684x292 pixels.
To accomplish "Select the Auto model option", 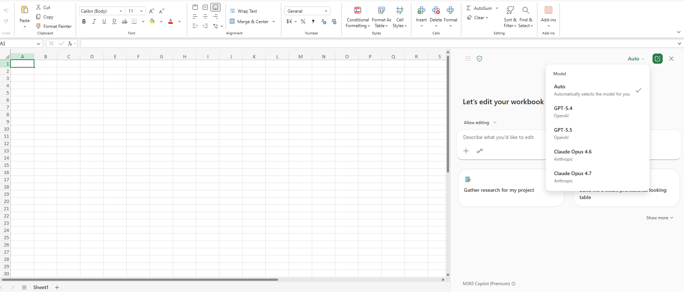I will (x=597, y=90).
